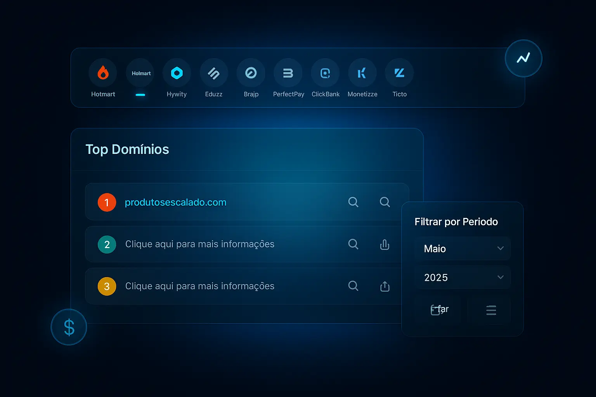This screenshot has height=397, width=596.
Task: Click the share icon in row 3
Action: [385, 286]
